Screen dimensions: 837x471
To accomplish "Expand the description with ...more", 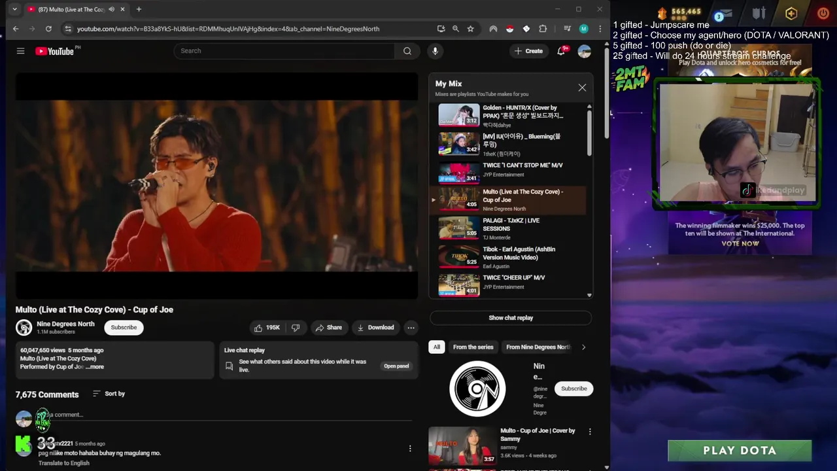I will pos(95,367).
